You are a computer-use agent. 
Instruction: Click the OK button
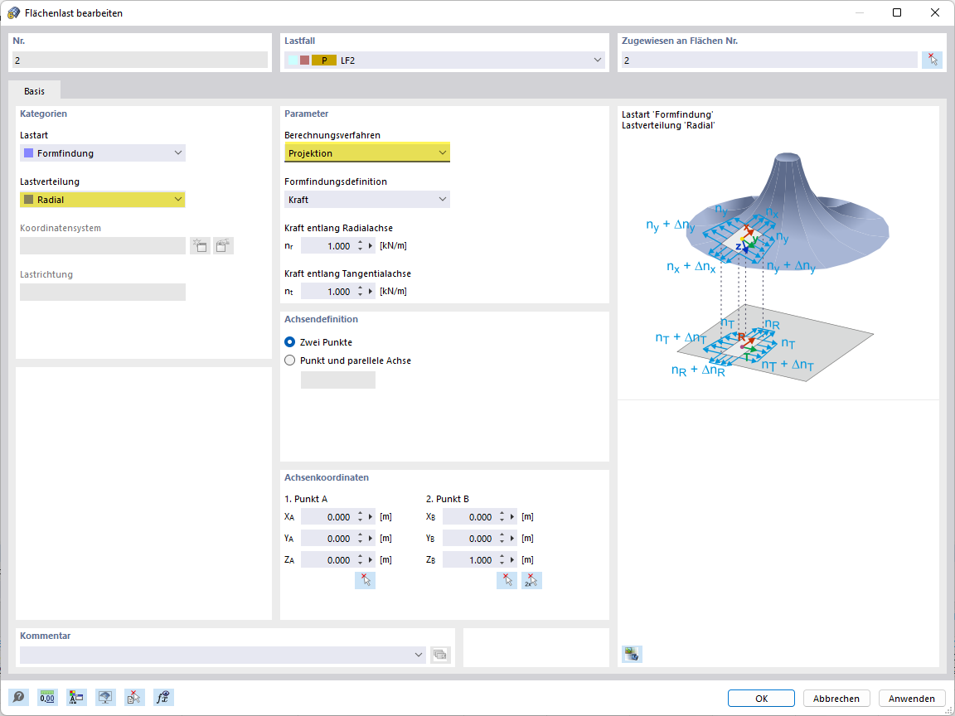[x=761, y=699]
